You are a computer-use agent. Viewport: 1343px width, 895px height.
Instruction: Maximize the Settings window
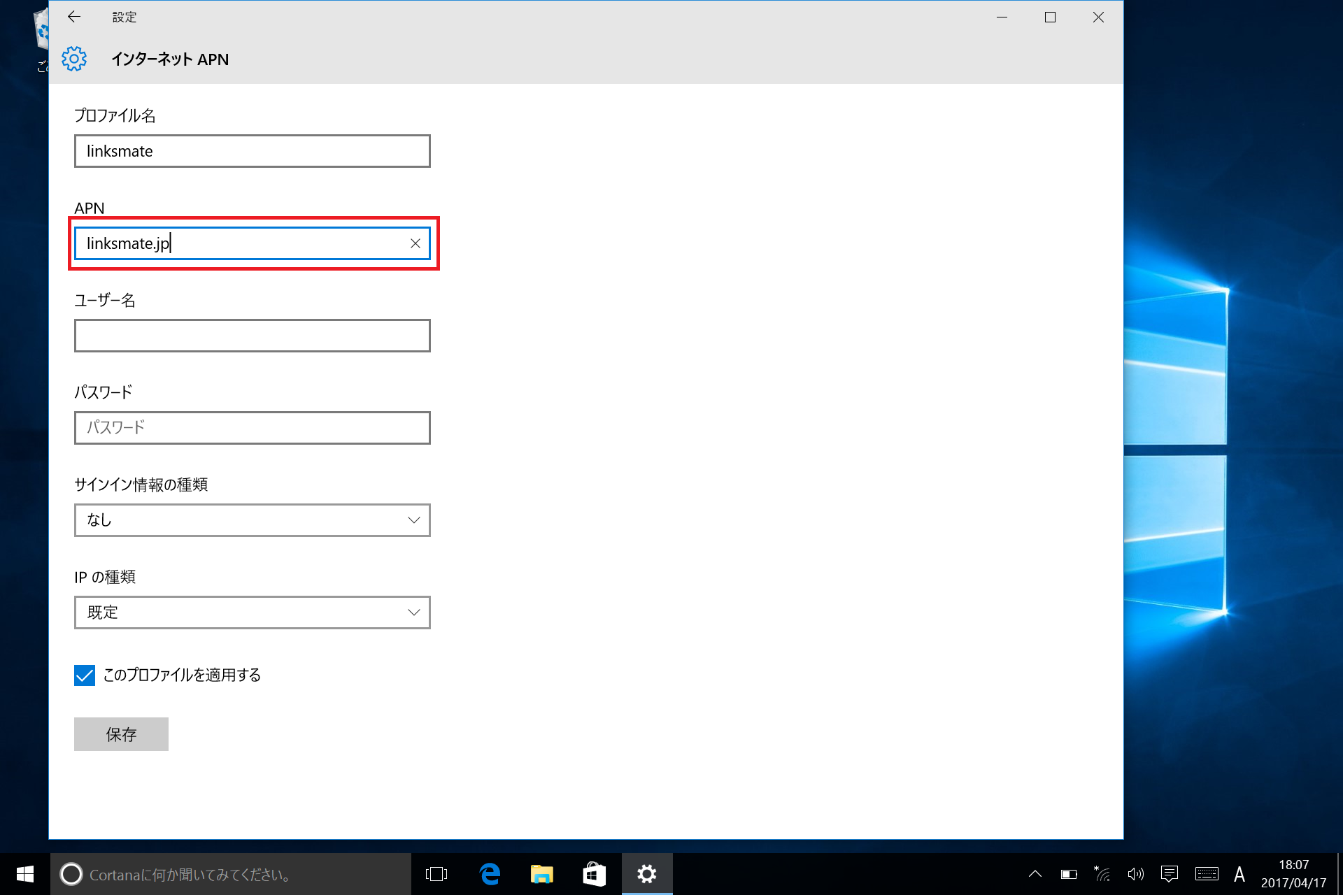click(x=1050, y=17)
